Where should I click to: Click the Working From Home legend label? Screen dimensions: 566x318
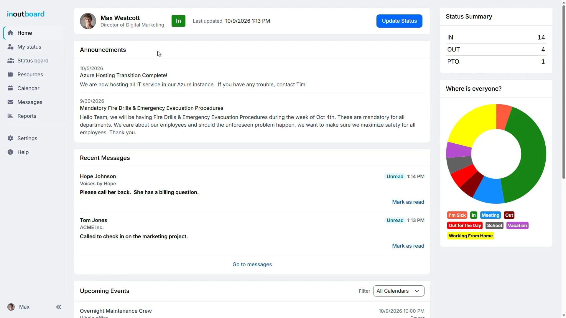pyautogui.click(x=470, y=236)
